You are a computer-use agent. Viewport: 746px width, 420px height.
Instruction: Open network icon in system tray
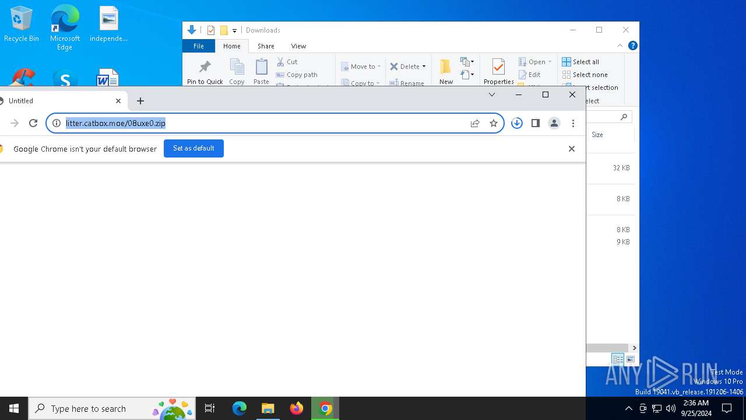(657, 408)
